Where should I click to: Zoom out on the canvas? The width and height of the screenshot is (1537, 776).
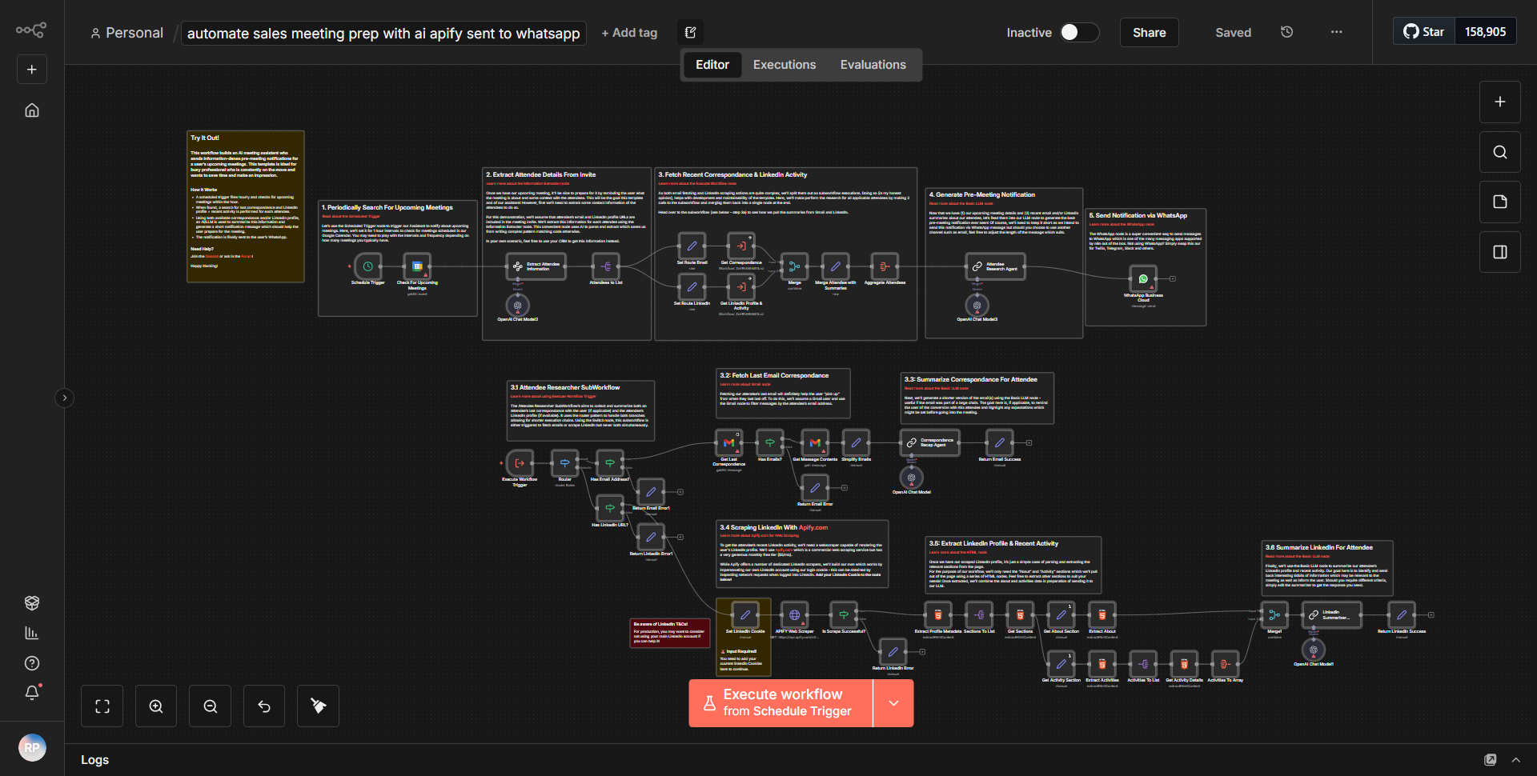tap(211, 706)
